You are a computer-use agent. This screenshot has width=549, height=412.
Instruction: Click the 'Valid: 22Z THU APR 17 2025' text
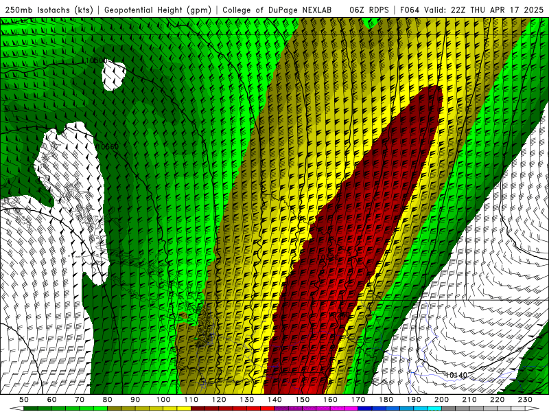484,10
